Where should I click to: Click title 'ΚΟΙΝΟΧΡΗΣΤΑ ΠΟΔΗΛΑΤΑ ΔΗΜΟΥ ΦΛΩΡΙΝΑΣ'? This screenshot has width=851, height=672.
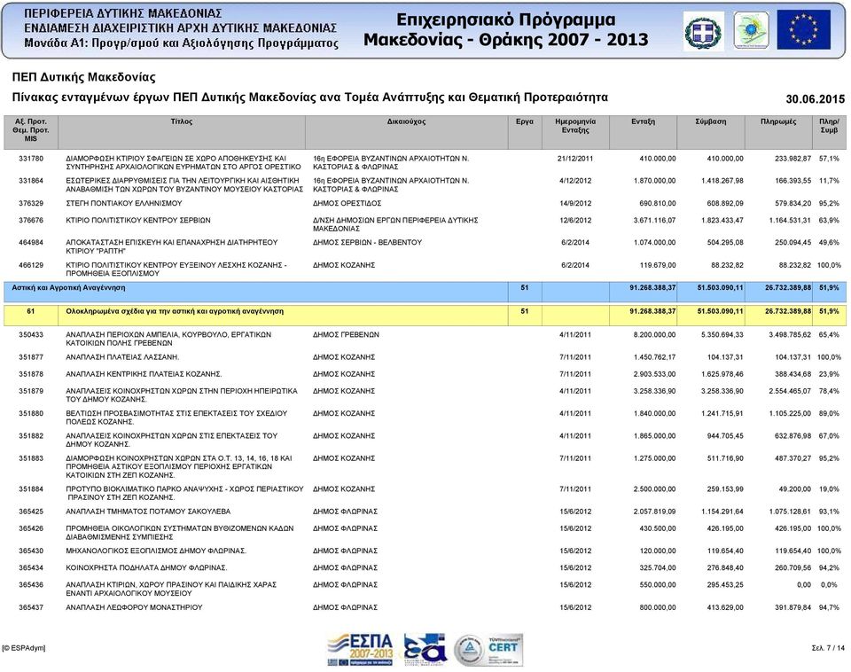(146, 567)
